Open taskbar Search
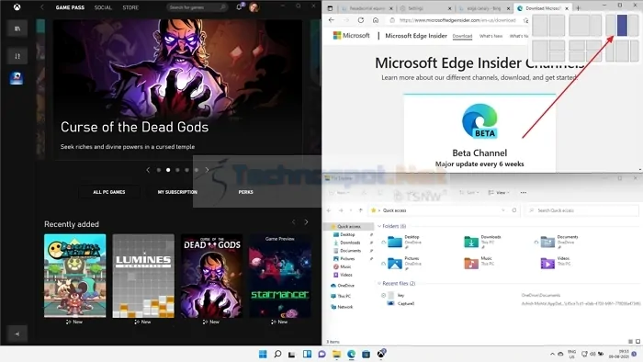This screenshot has width=643, height=362. tap(277, 355)
